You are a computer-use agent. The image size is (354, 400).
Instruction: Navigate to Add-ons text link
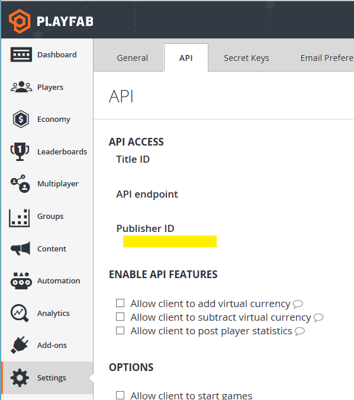52,345
